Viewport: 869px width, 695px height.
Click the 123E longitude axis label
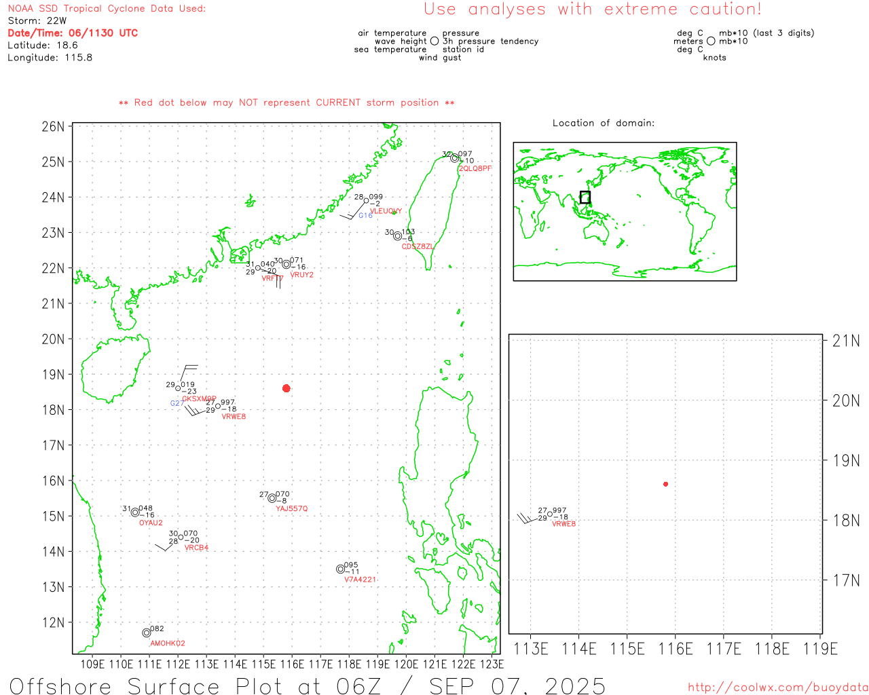click(x=492, y=664)
